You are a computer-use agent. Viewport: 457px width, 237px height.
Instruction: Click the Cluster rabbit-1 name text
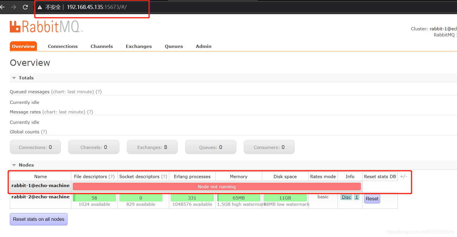click(x=443, y=29)
